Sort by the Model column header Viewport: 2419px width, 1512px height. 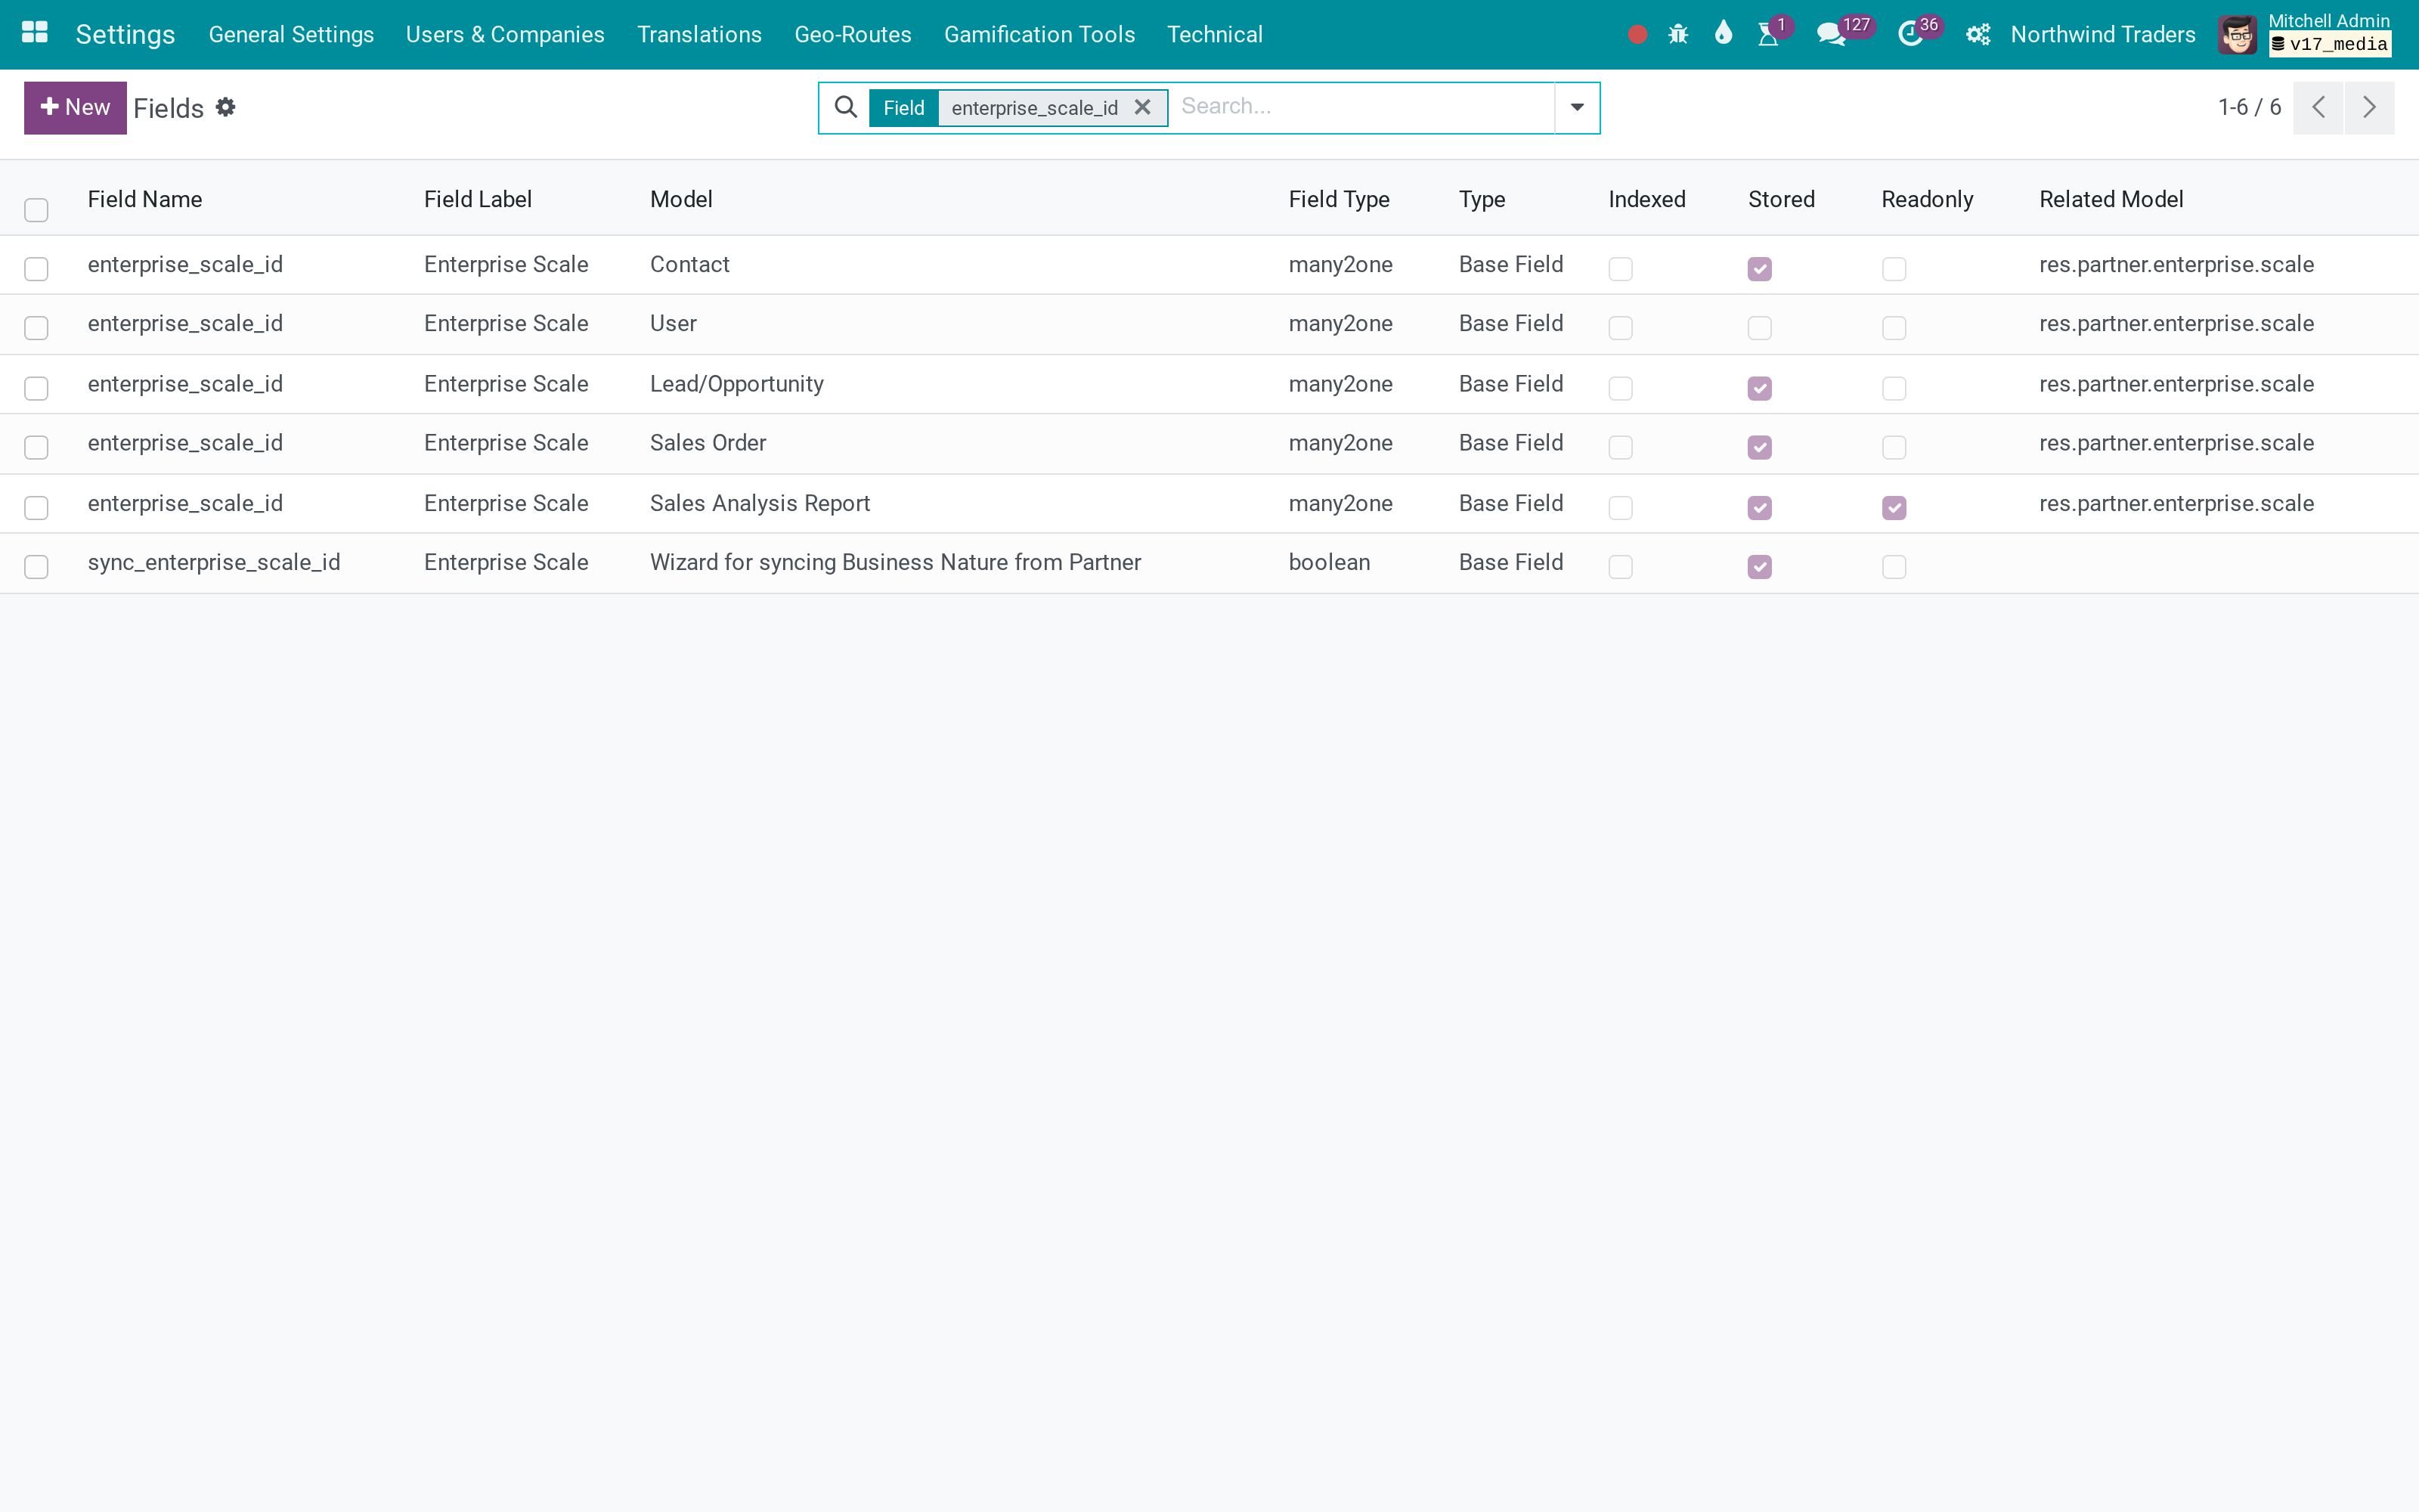tap(682, 199)
